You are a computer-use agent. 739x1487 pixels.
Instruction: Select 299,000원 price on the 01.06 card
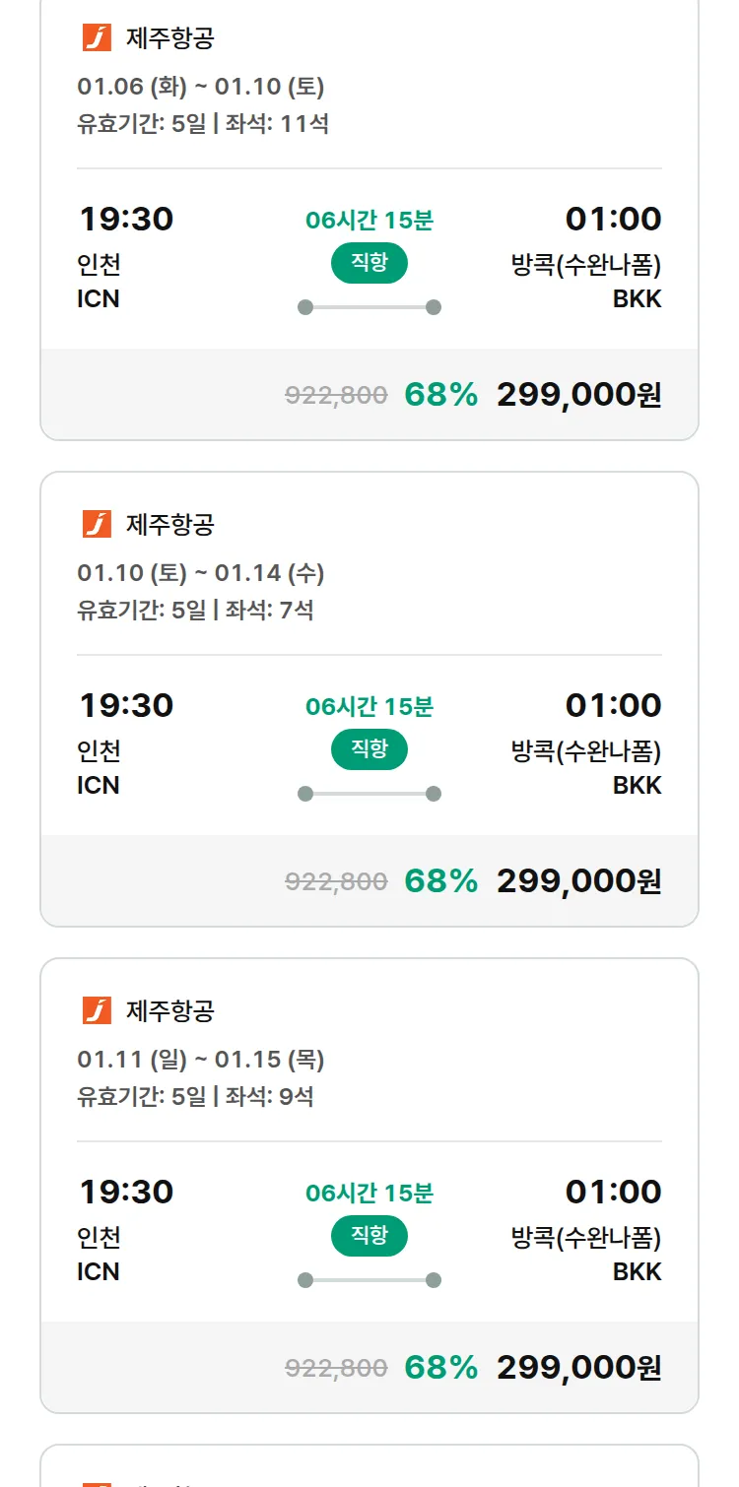(578, 395)
